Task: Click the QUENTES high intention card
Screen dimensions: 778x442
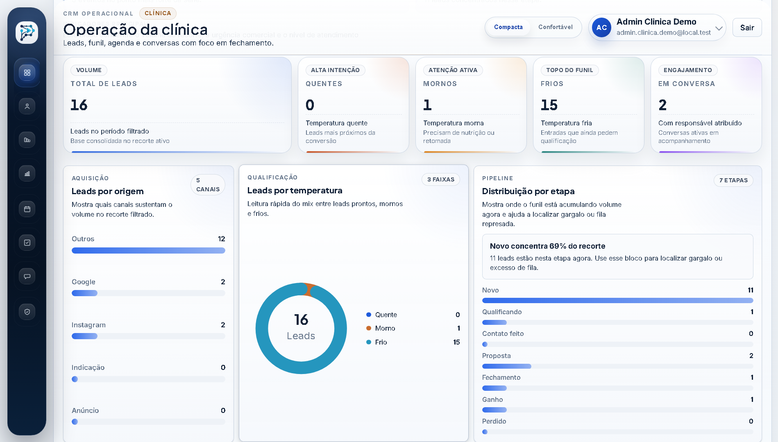Action: coord(353,105)
